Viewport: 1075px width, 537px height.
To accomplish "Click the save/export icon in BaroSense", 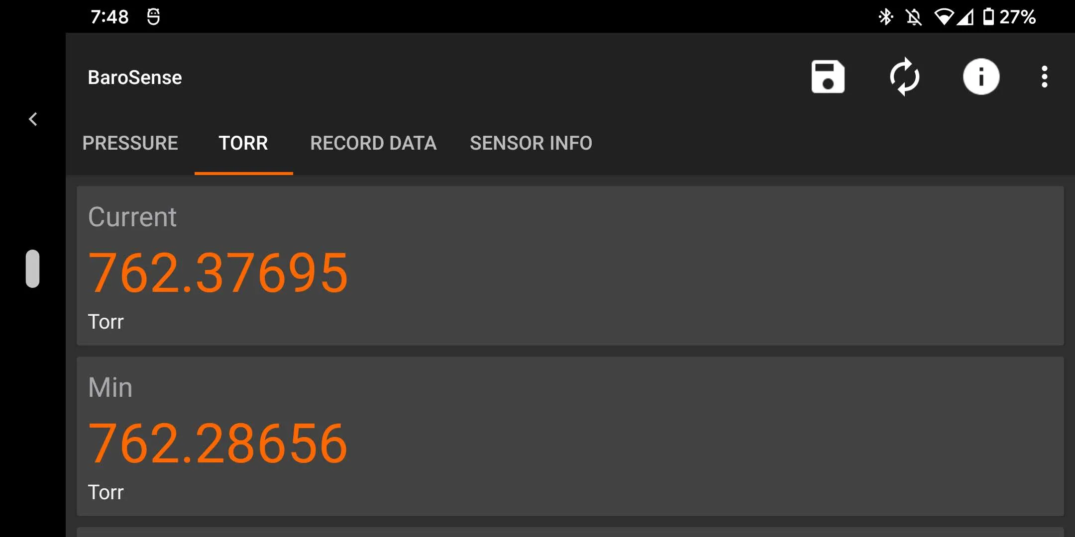I will pyautogui.click(x=827, y=76).
